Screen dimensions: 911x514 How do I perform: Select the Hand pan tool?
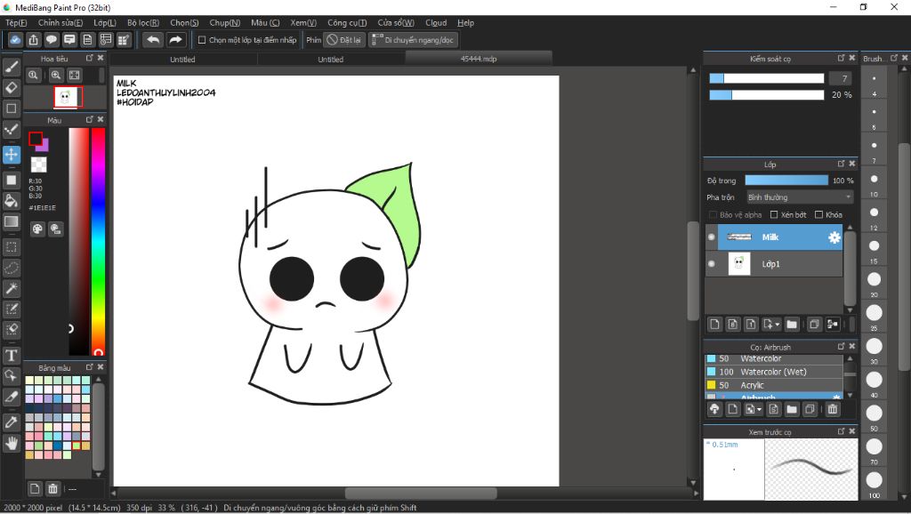pyautogui.click(x=12, y=442)
